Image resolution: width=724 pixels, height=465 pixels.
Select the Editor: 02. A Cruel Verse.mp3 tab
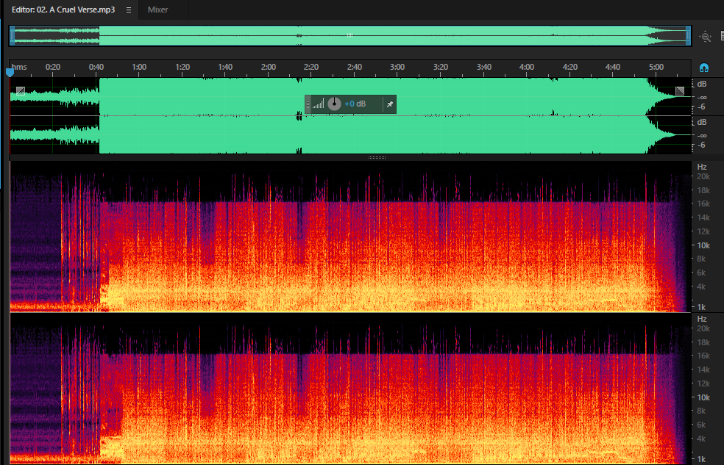point(63,10)
